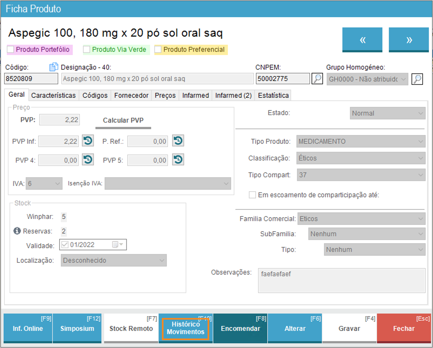Click the Calcular PVP button
This screenshot has width=433, height=348.
[x=123, y=120]
